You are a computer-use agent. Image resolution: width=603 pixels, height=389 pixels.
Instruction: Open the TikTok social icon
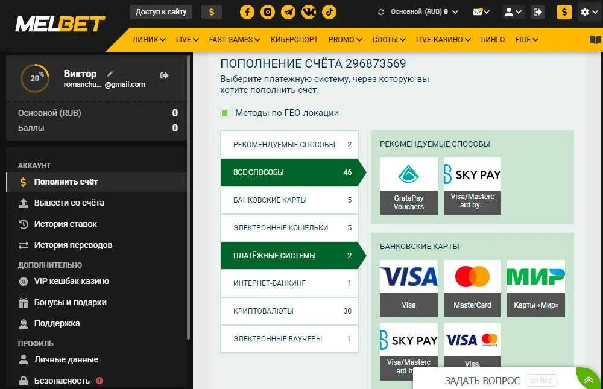329,12
